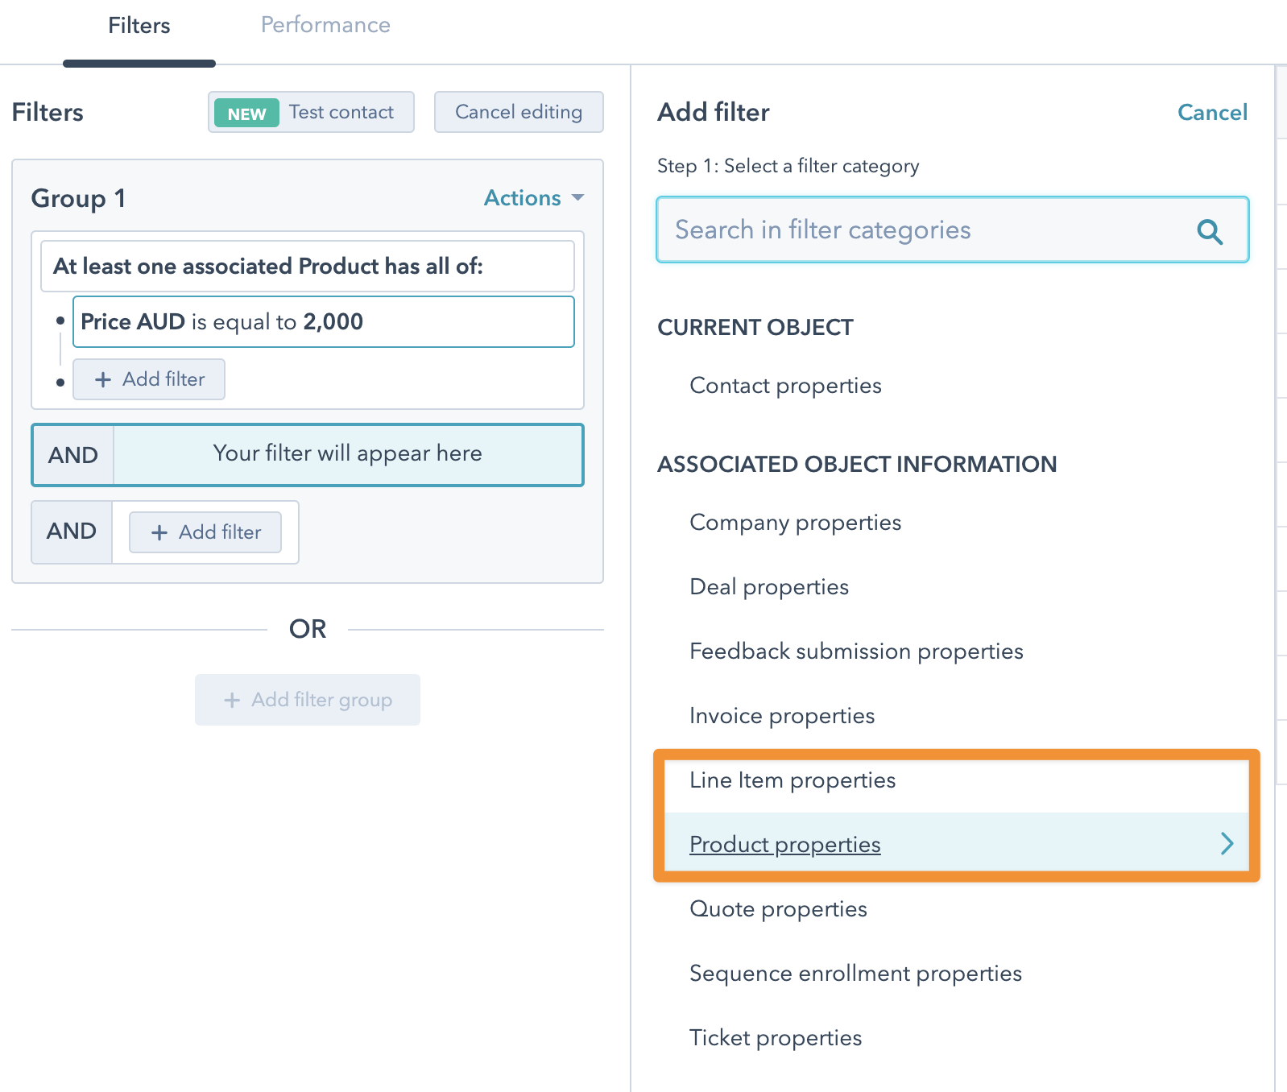
Task: Click the Test contact button
Action: pos(311,112)
